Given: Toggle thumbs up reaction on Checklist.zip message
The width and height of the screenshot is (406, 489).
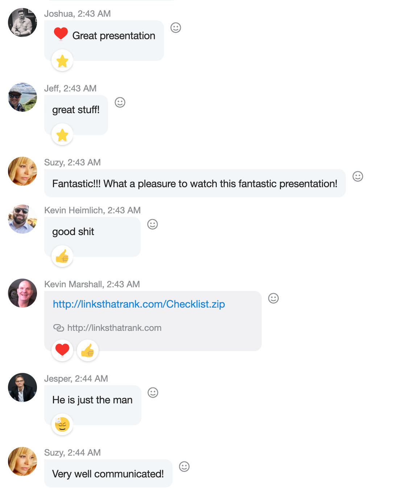Looking at the screenshot, I should [x=88, y=350].
